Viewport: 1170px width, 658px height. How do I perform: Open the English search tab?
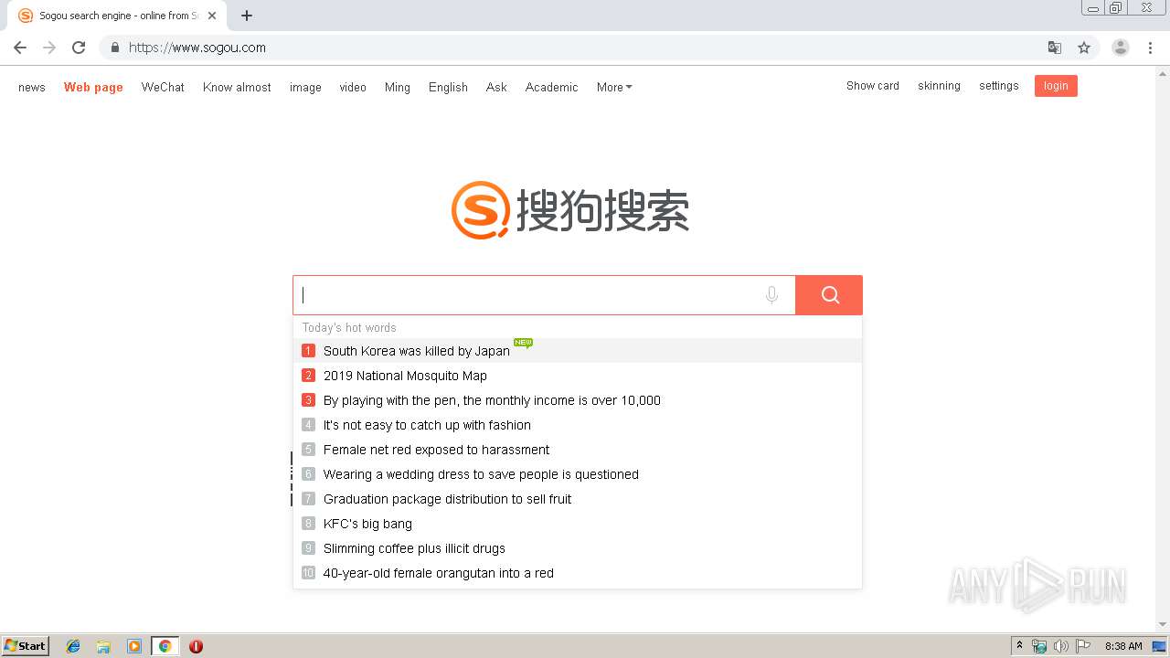point(448,87)
